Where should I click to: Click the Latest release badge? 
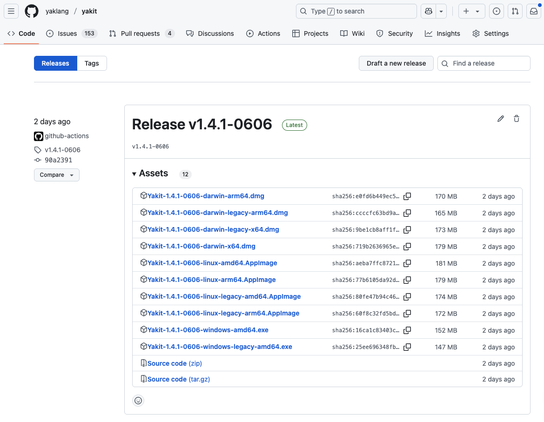294,125
